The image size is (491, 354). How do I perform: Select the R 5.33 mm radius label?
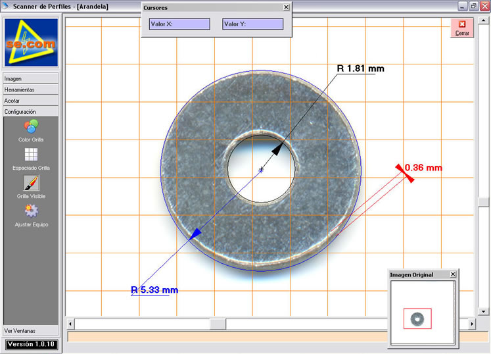pyautogui.click(x=155, y=290)
